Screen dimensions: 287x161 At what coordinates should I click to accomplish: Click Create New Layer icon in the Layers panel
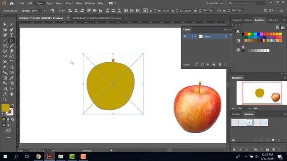tap(220, 64)
